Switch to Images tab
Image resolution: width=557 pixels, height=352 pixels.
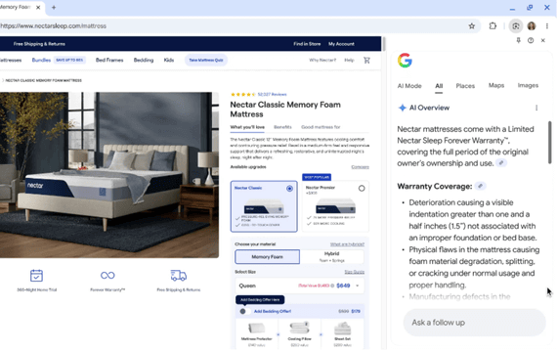[x=528, y=85]
